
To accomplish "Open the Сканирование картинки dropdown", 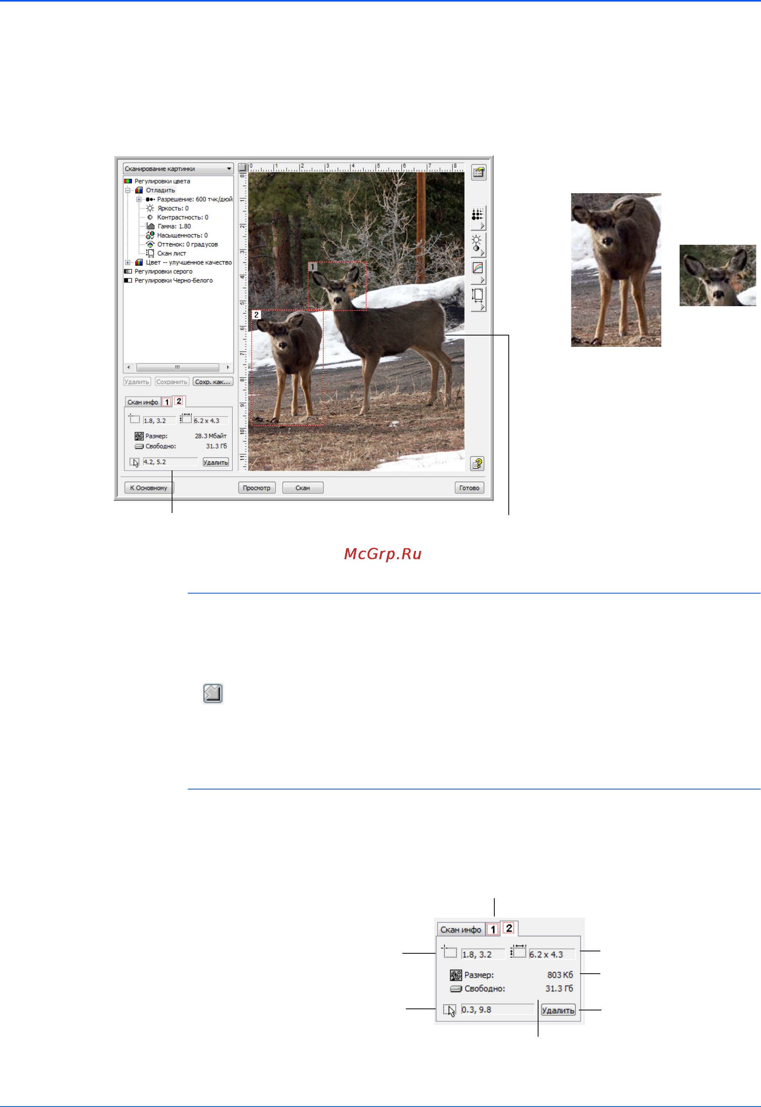I will 178,168.
